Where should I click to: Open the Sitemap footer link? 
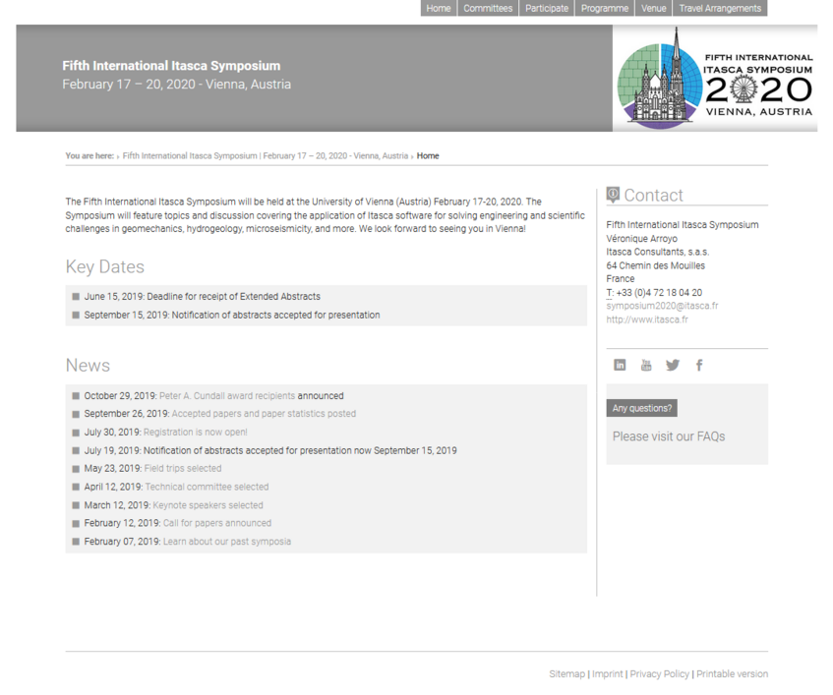566,673
